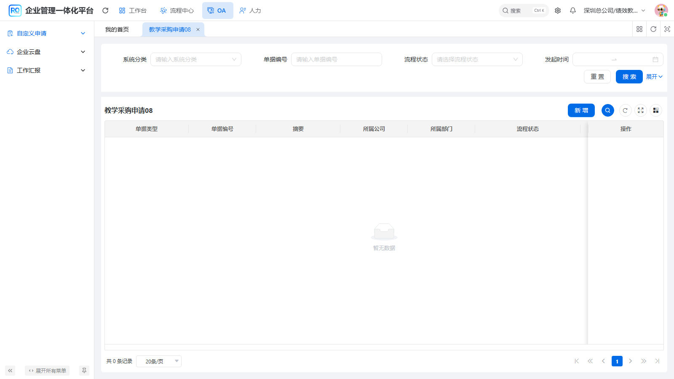The height and width of the screenshot is (379, 674).
Task: Open column settings grid icon above table
Action: click(x=656, y=110)
